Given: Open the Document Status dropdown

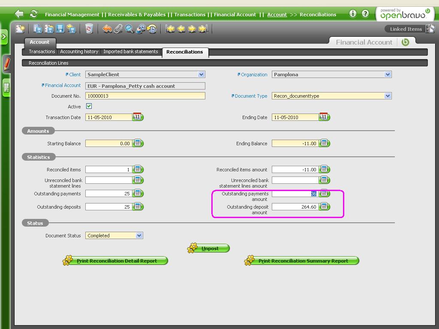Looking at the screenshot, I should tap(139, 236).
